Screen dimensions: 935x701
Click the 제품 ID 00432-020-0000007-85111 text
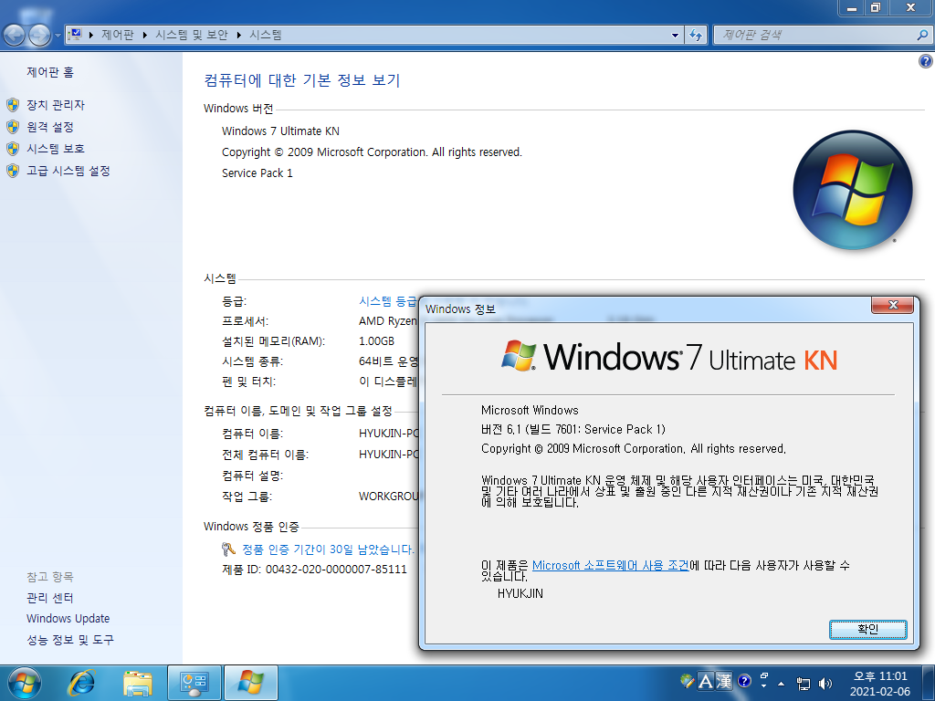(314, 570)
